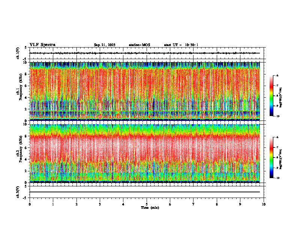Screen dimensions: 297x229
Task: Click the 'ch.1(V)' axis label
Action: [x=18, y=53]
